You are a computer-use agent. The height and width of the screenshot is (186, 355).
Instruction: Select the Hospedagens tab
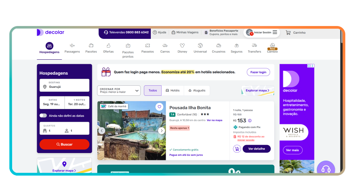tap(49, 48)
